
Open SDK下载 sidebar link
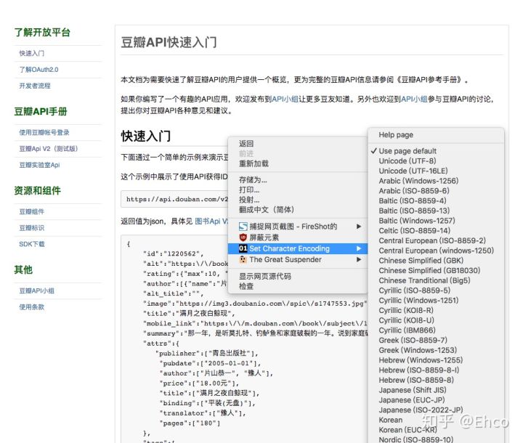pyautogui.click(x=32, y=244)
